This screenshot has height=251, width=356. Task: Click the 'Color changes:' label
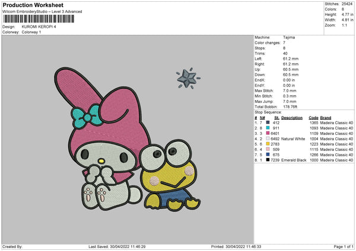point(268,43)
